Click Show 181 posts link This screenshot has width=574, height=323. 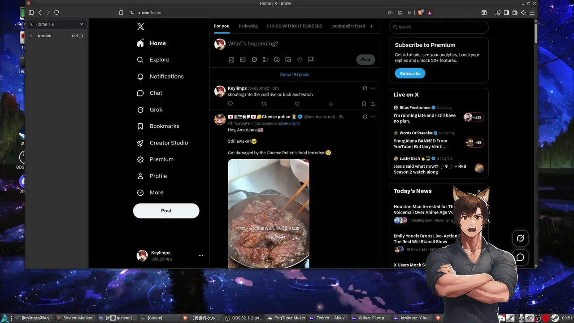click(x=295, y=75)
